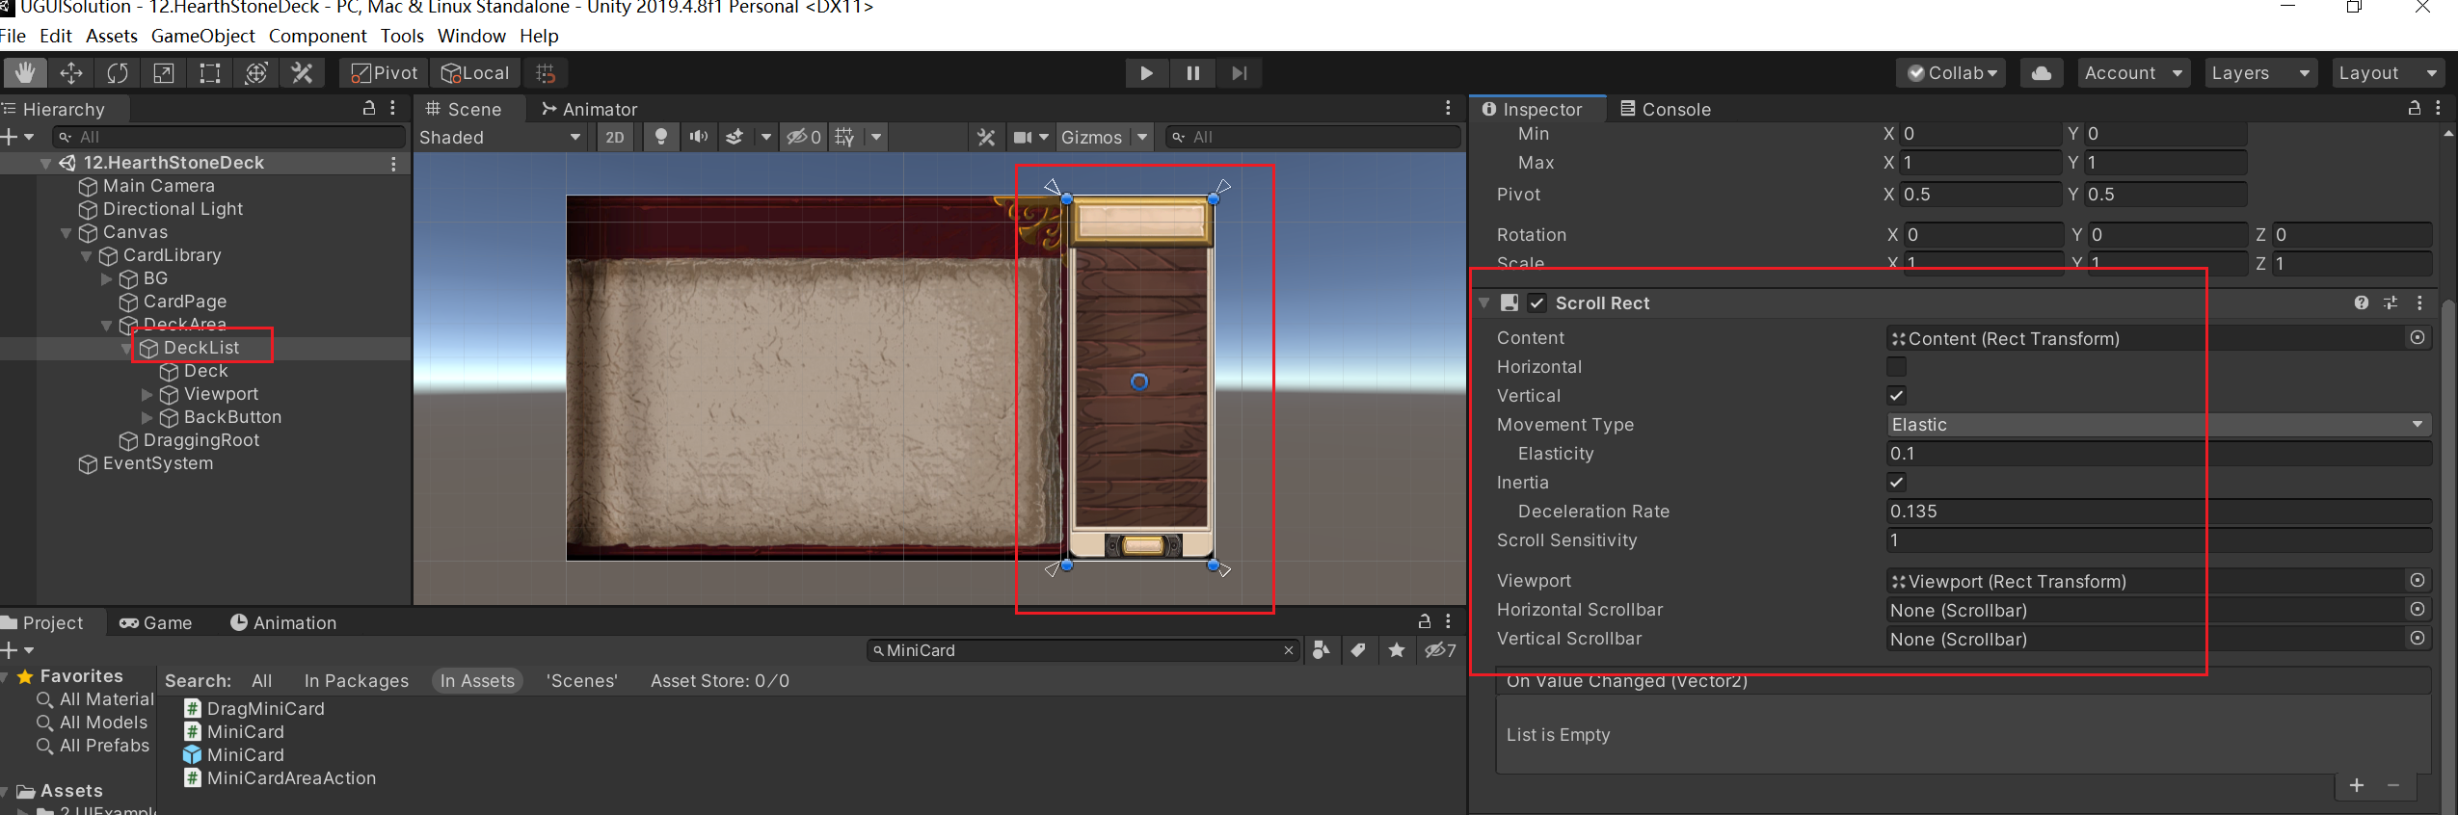Collapse the CardLibrary object
2458x815 pixels.
point(86,256)
